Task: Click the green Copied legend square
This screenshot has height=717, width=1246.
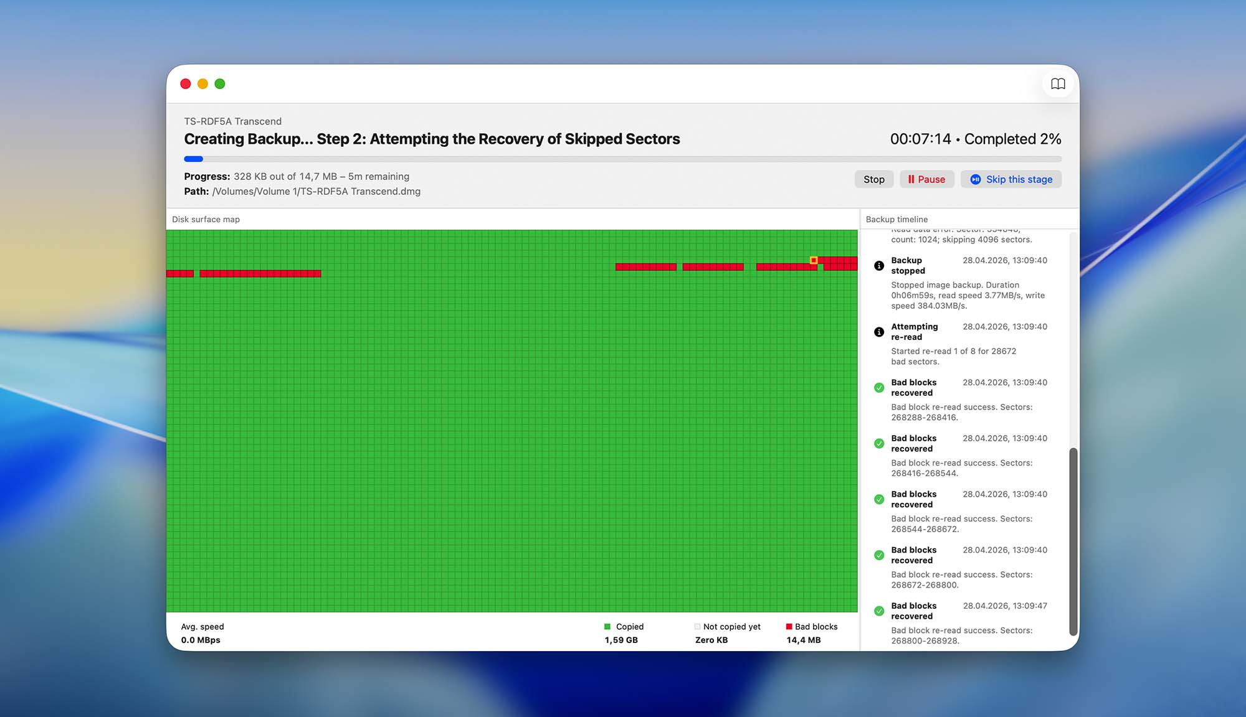Action: click(x=607, y=627)
